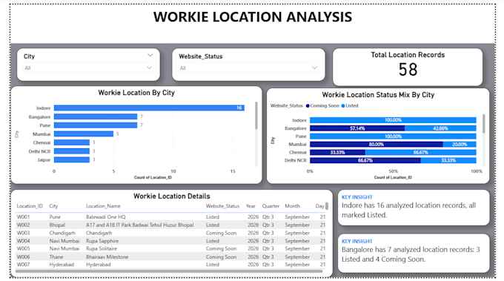Select Mumbai's 20.00% Listed segment
This screenshot has width=504, height=281.
[460, 145]
